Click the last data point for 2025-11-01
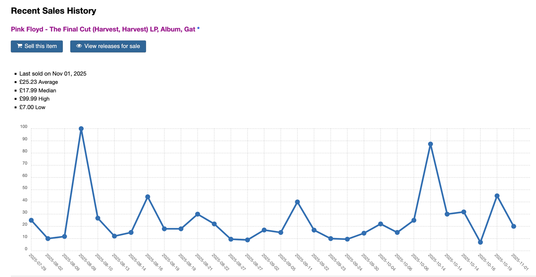536x277 pixels. (514, 226)
